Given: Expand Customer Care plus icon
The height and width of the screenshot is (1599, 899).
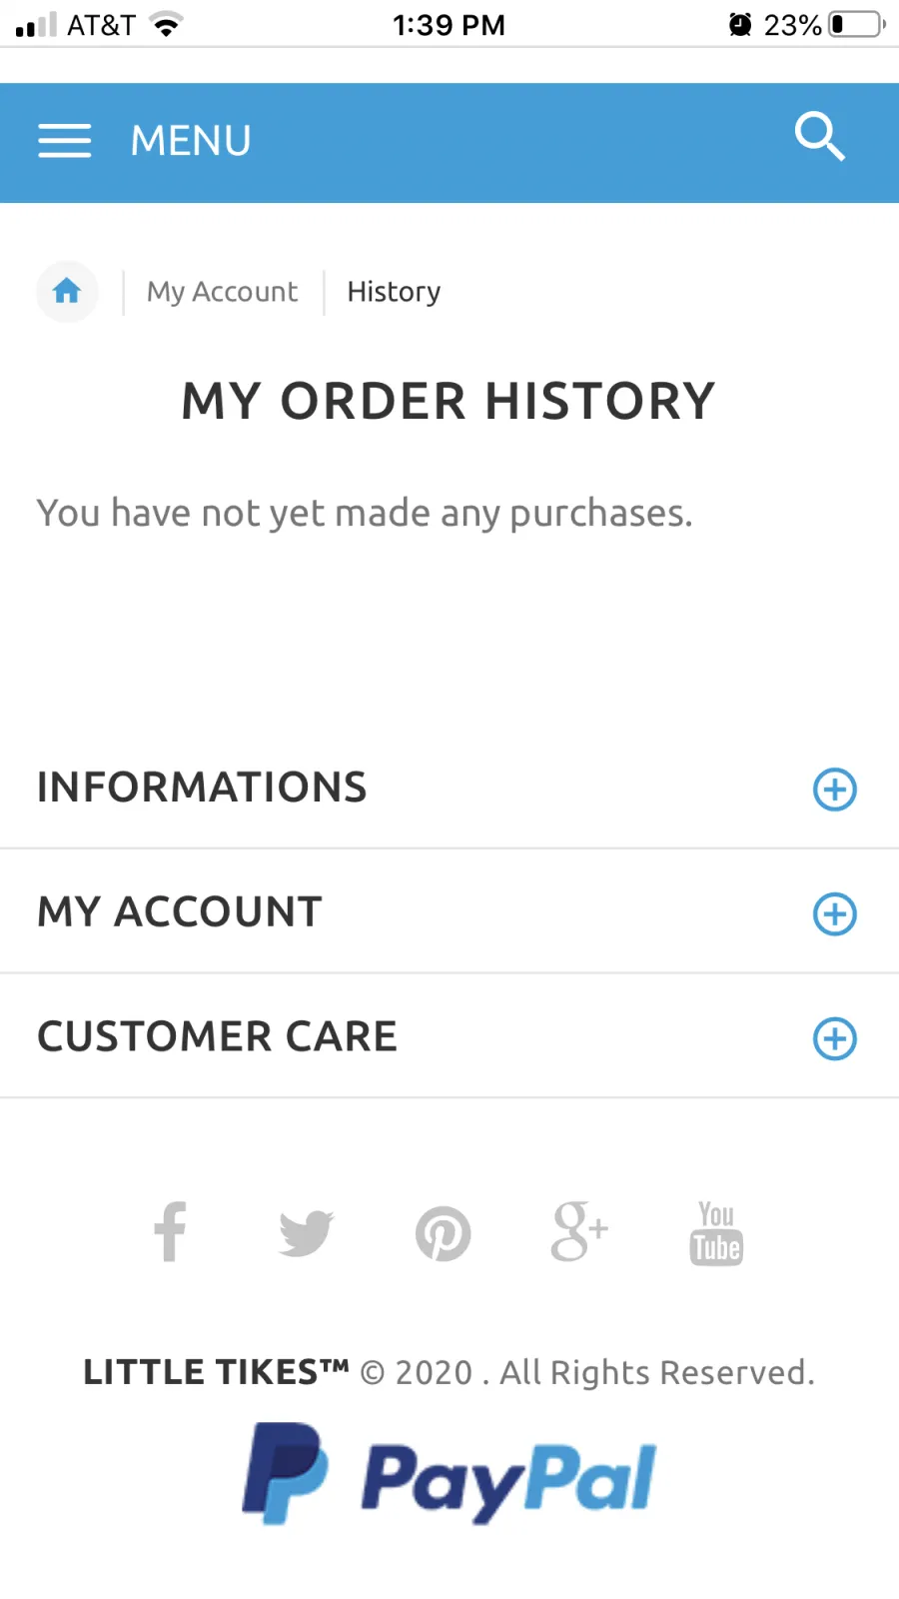Looking at the screenshot, I should point(835,1038).
